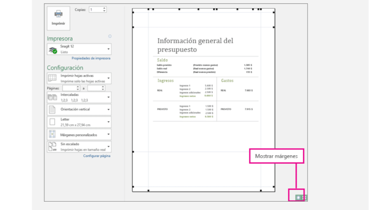The height and width of the screenshot is (210, 374).
Task: Expand the Imprimir hojas activas dropdown
Action: [79, 78]
